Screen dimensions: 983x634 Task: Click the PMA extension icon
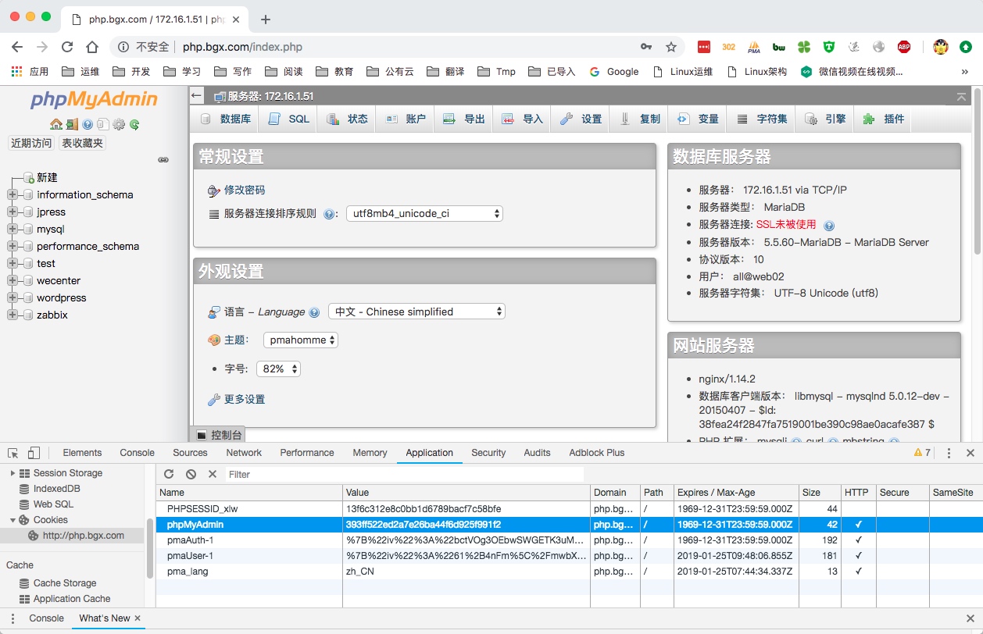pos(754,47)
